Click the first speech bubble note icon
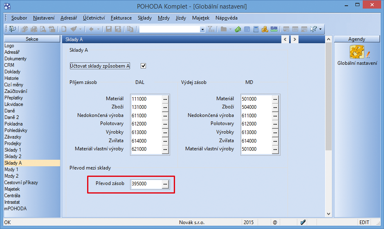The height and width of the screenshot is (229, 384). click(x=286, y=29)
